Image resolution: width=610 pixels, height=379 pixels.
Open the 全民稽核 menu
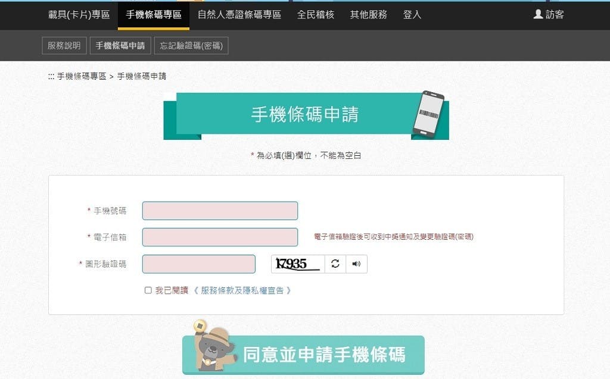tap(316, 15)
